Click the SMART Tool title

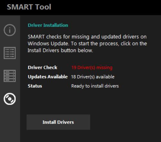click(29, 7)
